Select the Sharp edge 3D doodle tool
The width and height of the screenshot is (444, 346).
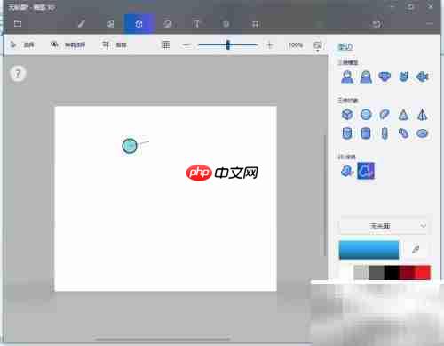click(347, 171)
